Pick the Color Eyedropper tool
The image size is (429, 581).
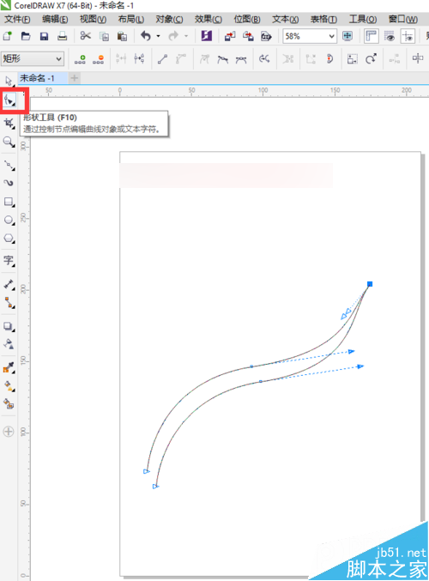[9, 367]
